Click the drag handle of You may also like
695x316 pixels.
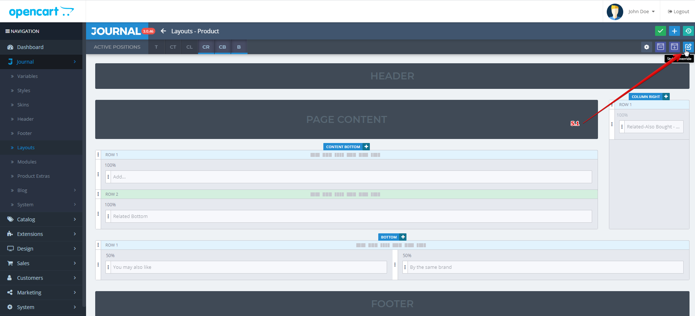108,267
